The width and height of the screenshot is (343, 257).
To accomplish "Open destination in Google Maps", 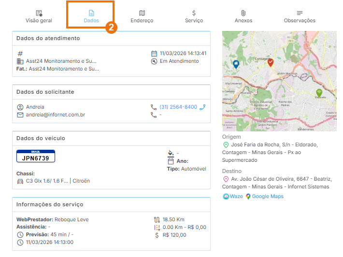I will (x=264, y=197).
